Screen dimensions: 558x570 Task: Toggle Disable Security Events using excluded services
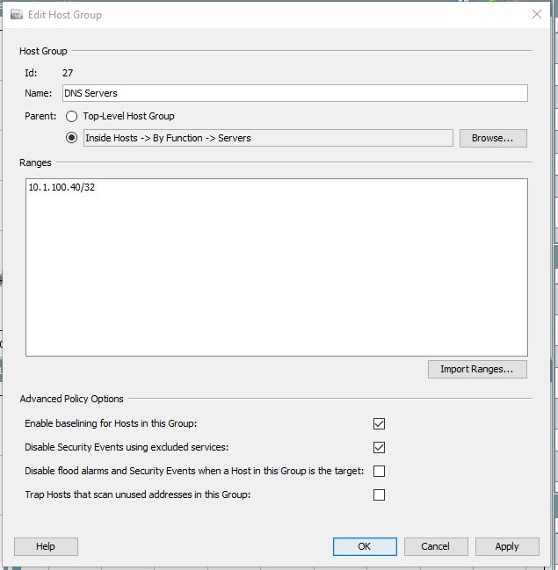pos(379,448)
